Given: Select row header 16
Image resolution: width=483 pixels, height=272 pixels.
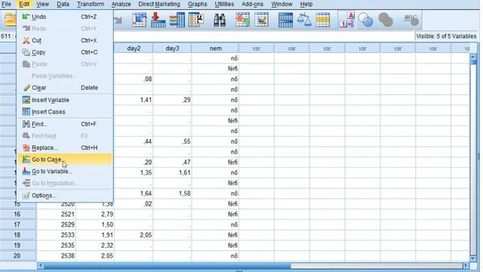Looking at the screenshot, I should tap(18, 214).
